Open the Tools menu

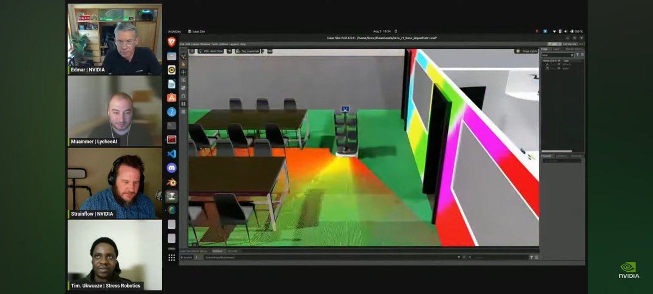coord(214,44)
